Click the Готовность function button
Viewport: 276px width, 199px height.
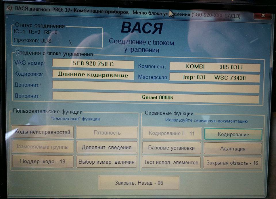pos(107,132)
